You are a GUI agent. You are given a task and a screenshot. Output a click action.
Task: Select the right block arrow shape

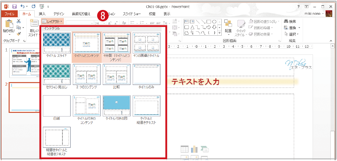209,27
